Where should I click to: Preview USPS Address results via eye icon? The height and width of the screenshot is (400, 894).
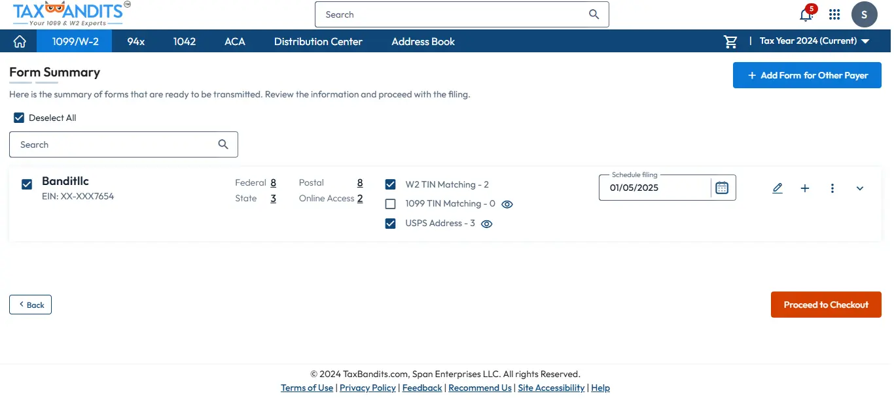pyautogui.click(x=486, y=224)
